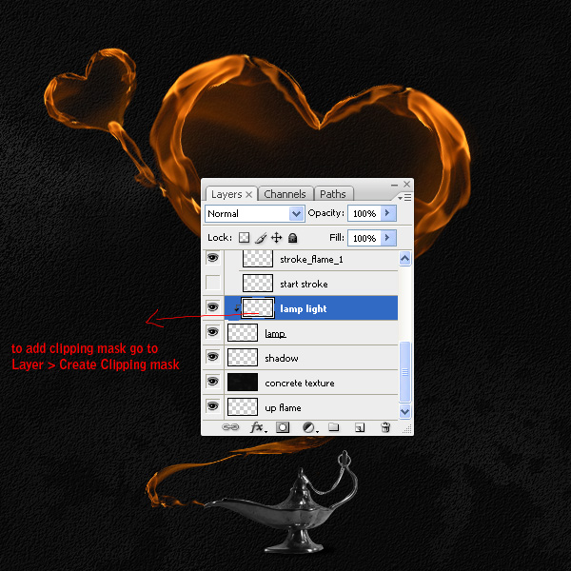Screen dimensions: 571x571
Task: Lock all with padlock icon
Action: coord(293,238)
